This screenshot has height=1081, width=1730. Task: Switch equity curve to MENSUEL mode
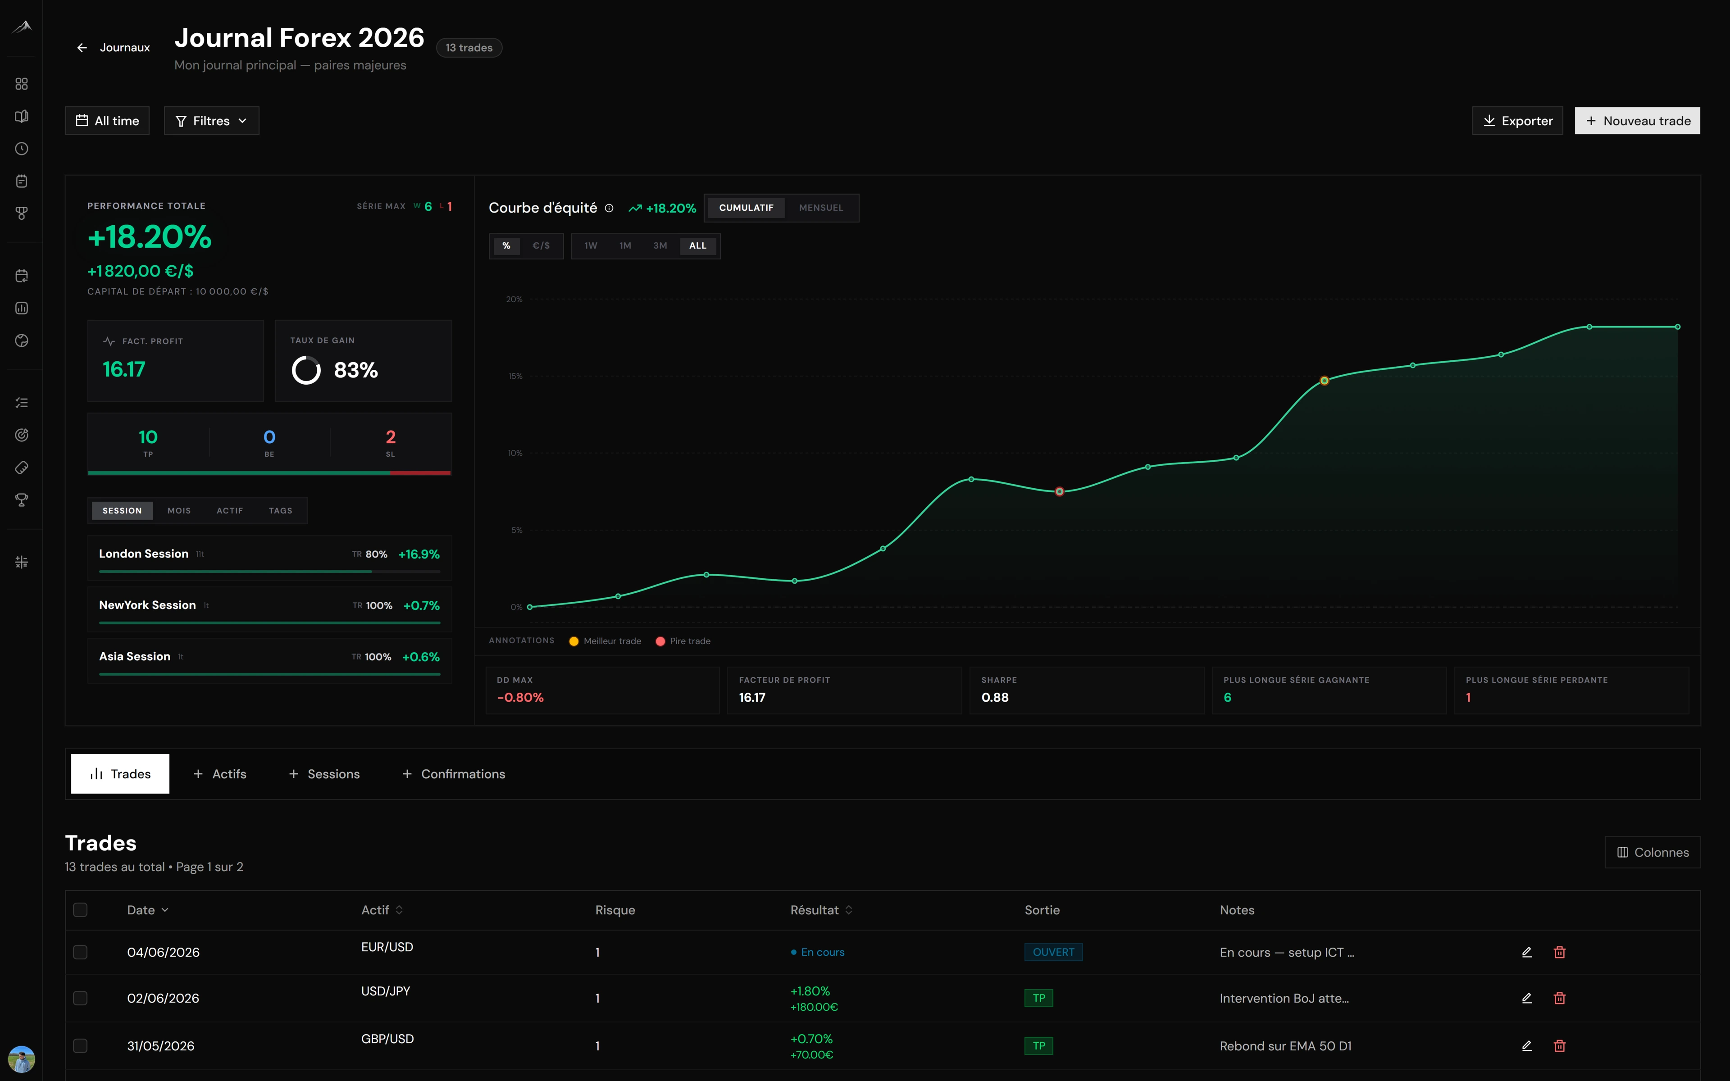click(x=821, y=208)
